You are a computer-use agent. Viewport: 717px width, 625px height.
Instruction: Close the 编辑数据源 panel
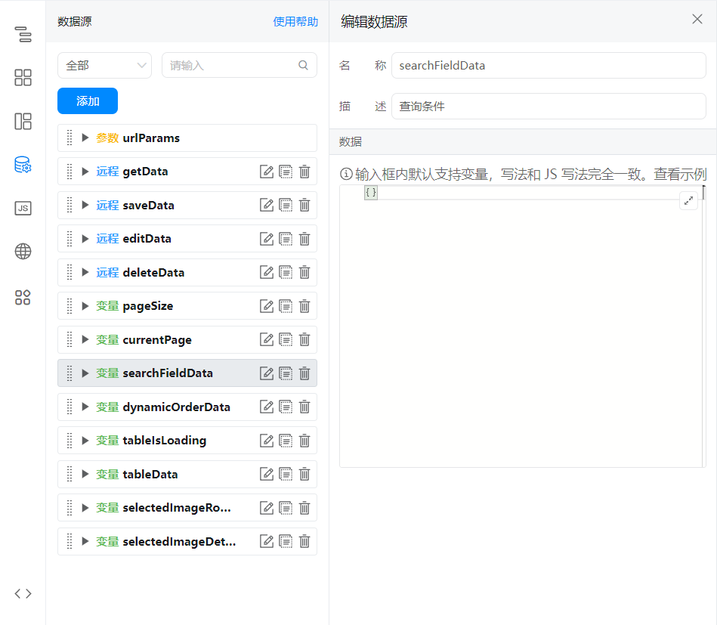pos(697,20)
